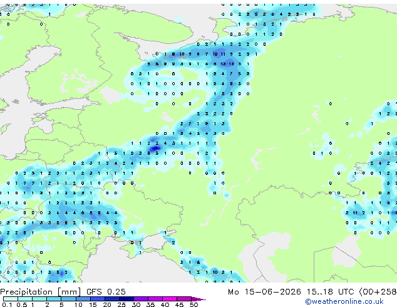Screen dimensions: 397x307
Task: Select the 'GFS 0.25' model label
Action: click(x=106, y=292)
